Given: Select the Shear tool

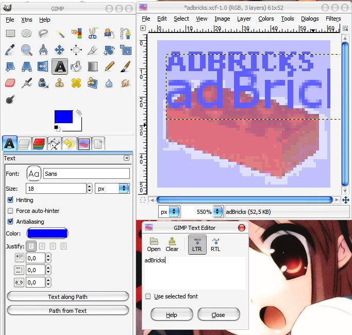Looking at the screenshot, I should click(10, 66).
